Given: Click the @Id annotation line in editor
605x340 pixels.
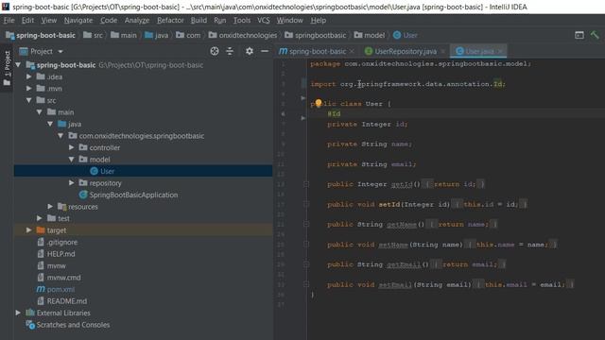Looking at the screenshot, I should pos(334,113).
